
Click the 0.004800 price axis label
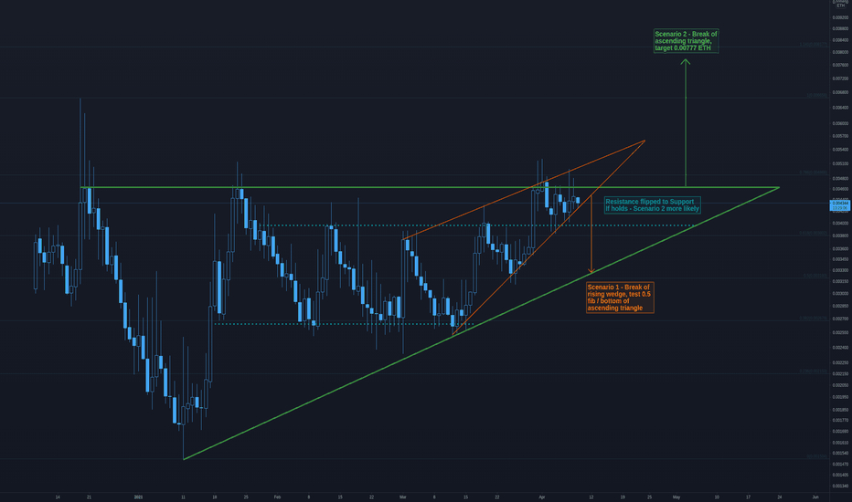(x=840, y=178)
